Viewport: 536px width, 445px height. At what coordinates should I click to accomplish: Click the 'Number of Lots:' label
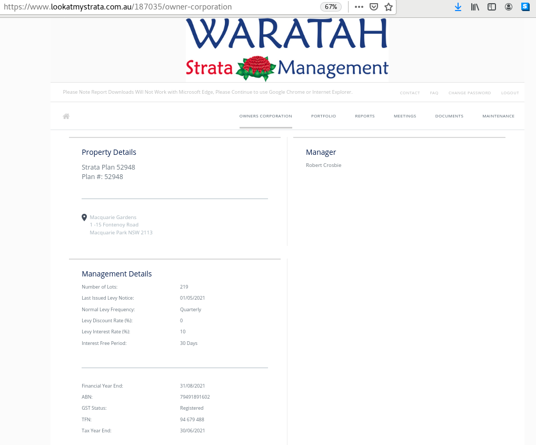point(100,287)
